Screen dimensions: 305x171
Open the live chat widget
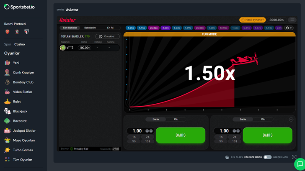[300, 164]
